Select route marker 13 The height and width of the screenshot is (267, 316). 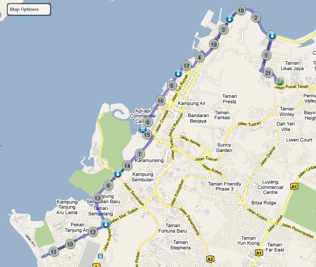(x=97, y=198)
